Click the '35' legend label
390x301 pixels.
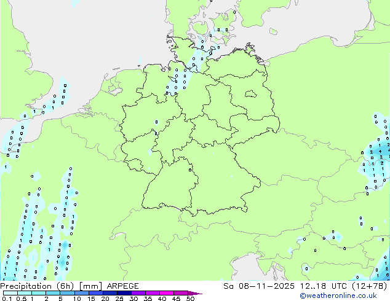point(148,299)
